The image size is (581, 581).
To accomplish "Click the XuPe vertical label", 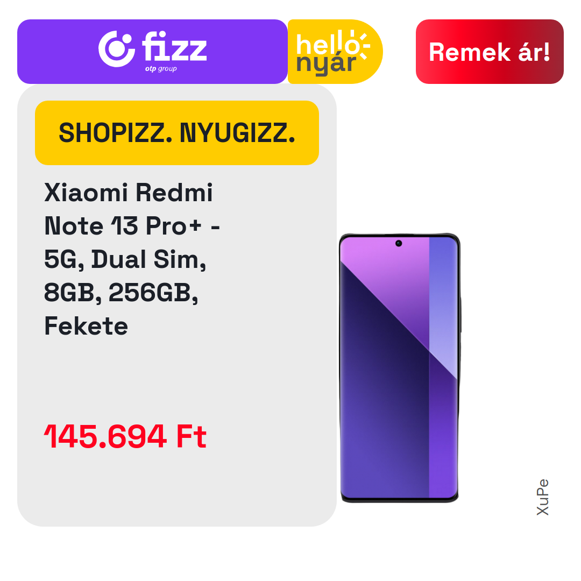I will (x=543, y=497).
